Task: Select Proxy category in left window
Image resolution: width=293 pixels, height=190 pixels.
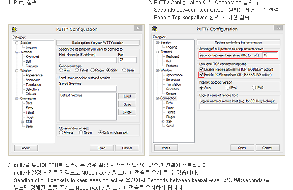Action: pyautogui.click(x=29, y=108)
